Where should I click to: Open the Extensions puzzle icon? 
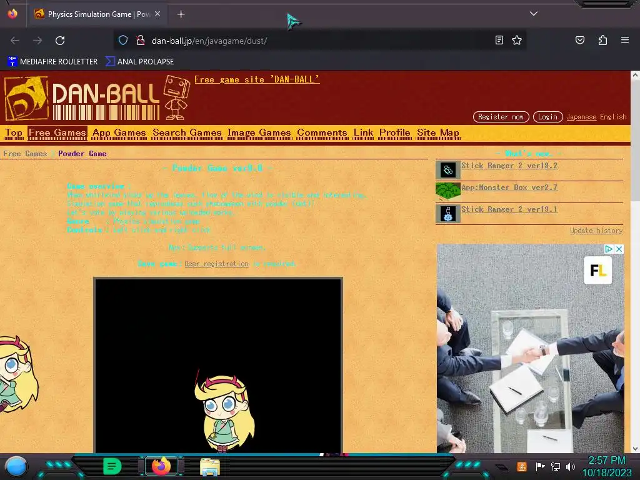(x=602, y=40)
